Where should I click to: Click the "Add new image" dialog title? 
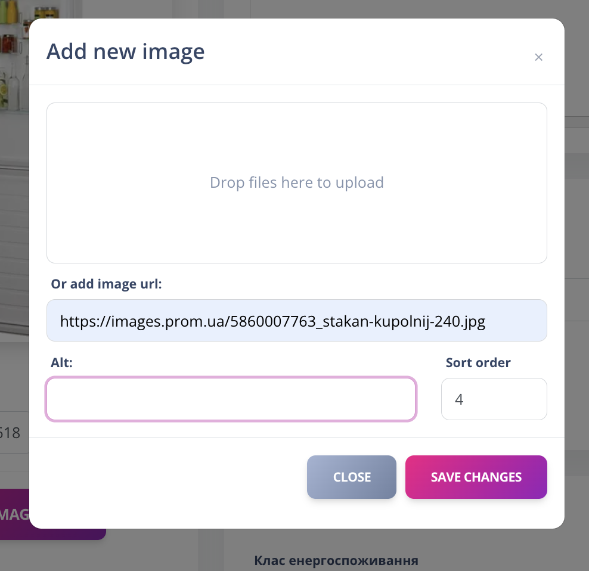(126, 52)
